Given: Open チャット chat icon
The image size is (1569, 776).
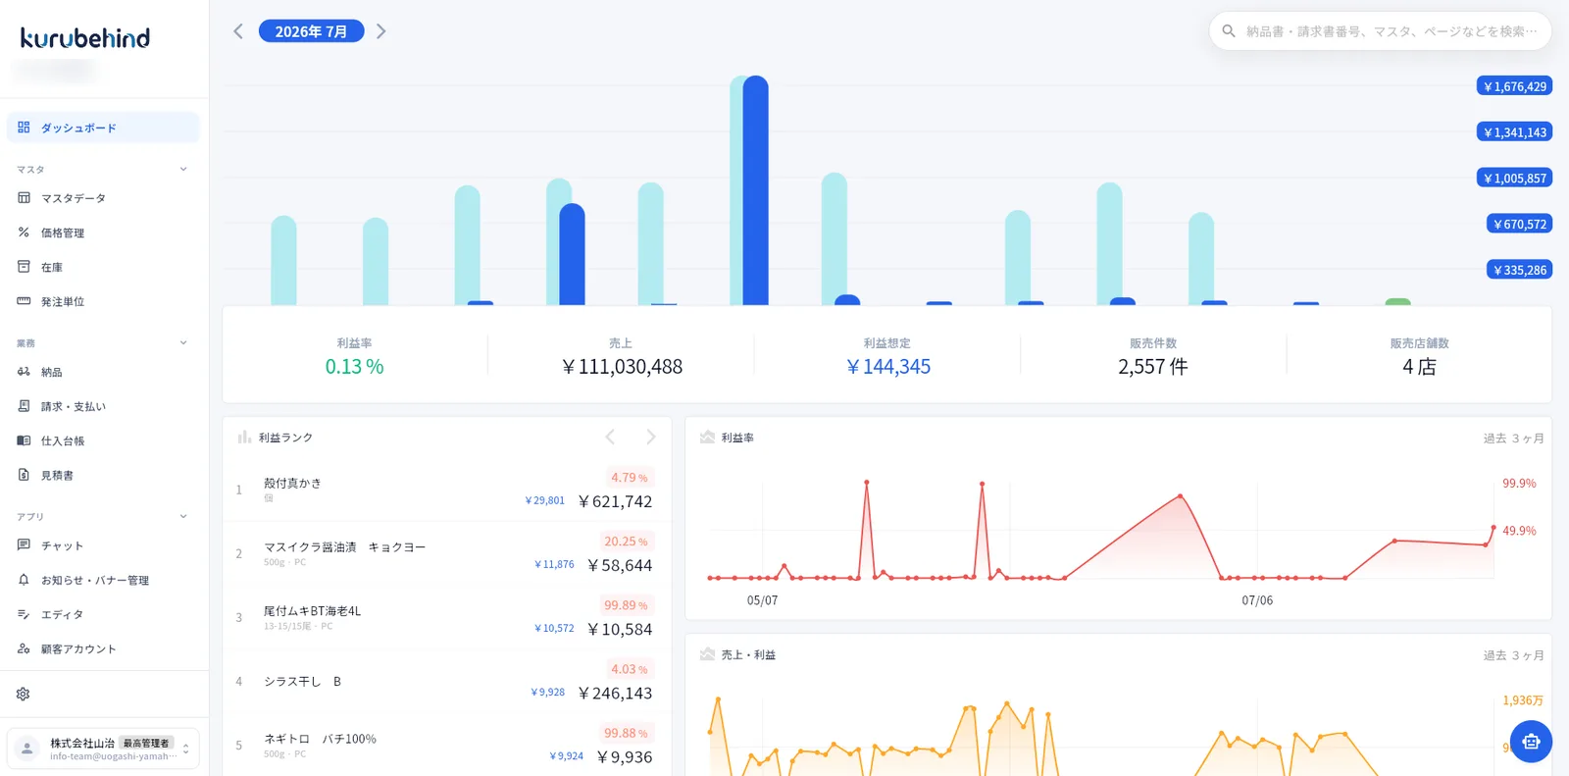Looking at the screenshot, I should [x=24, y=545].
